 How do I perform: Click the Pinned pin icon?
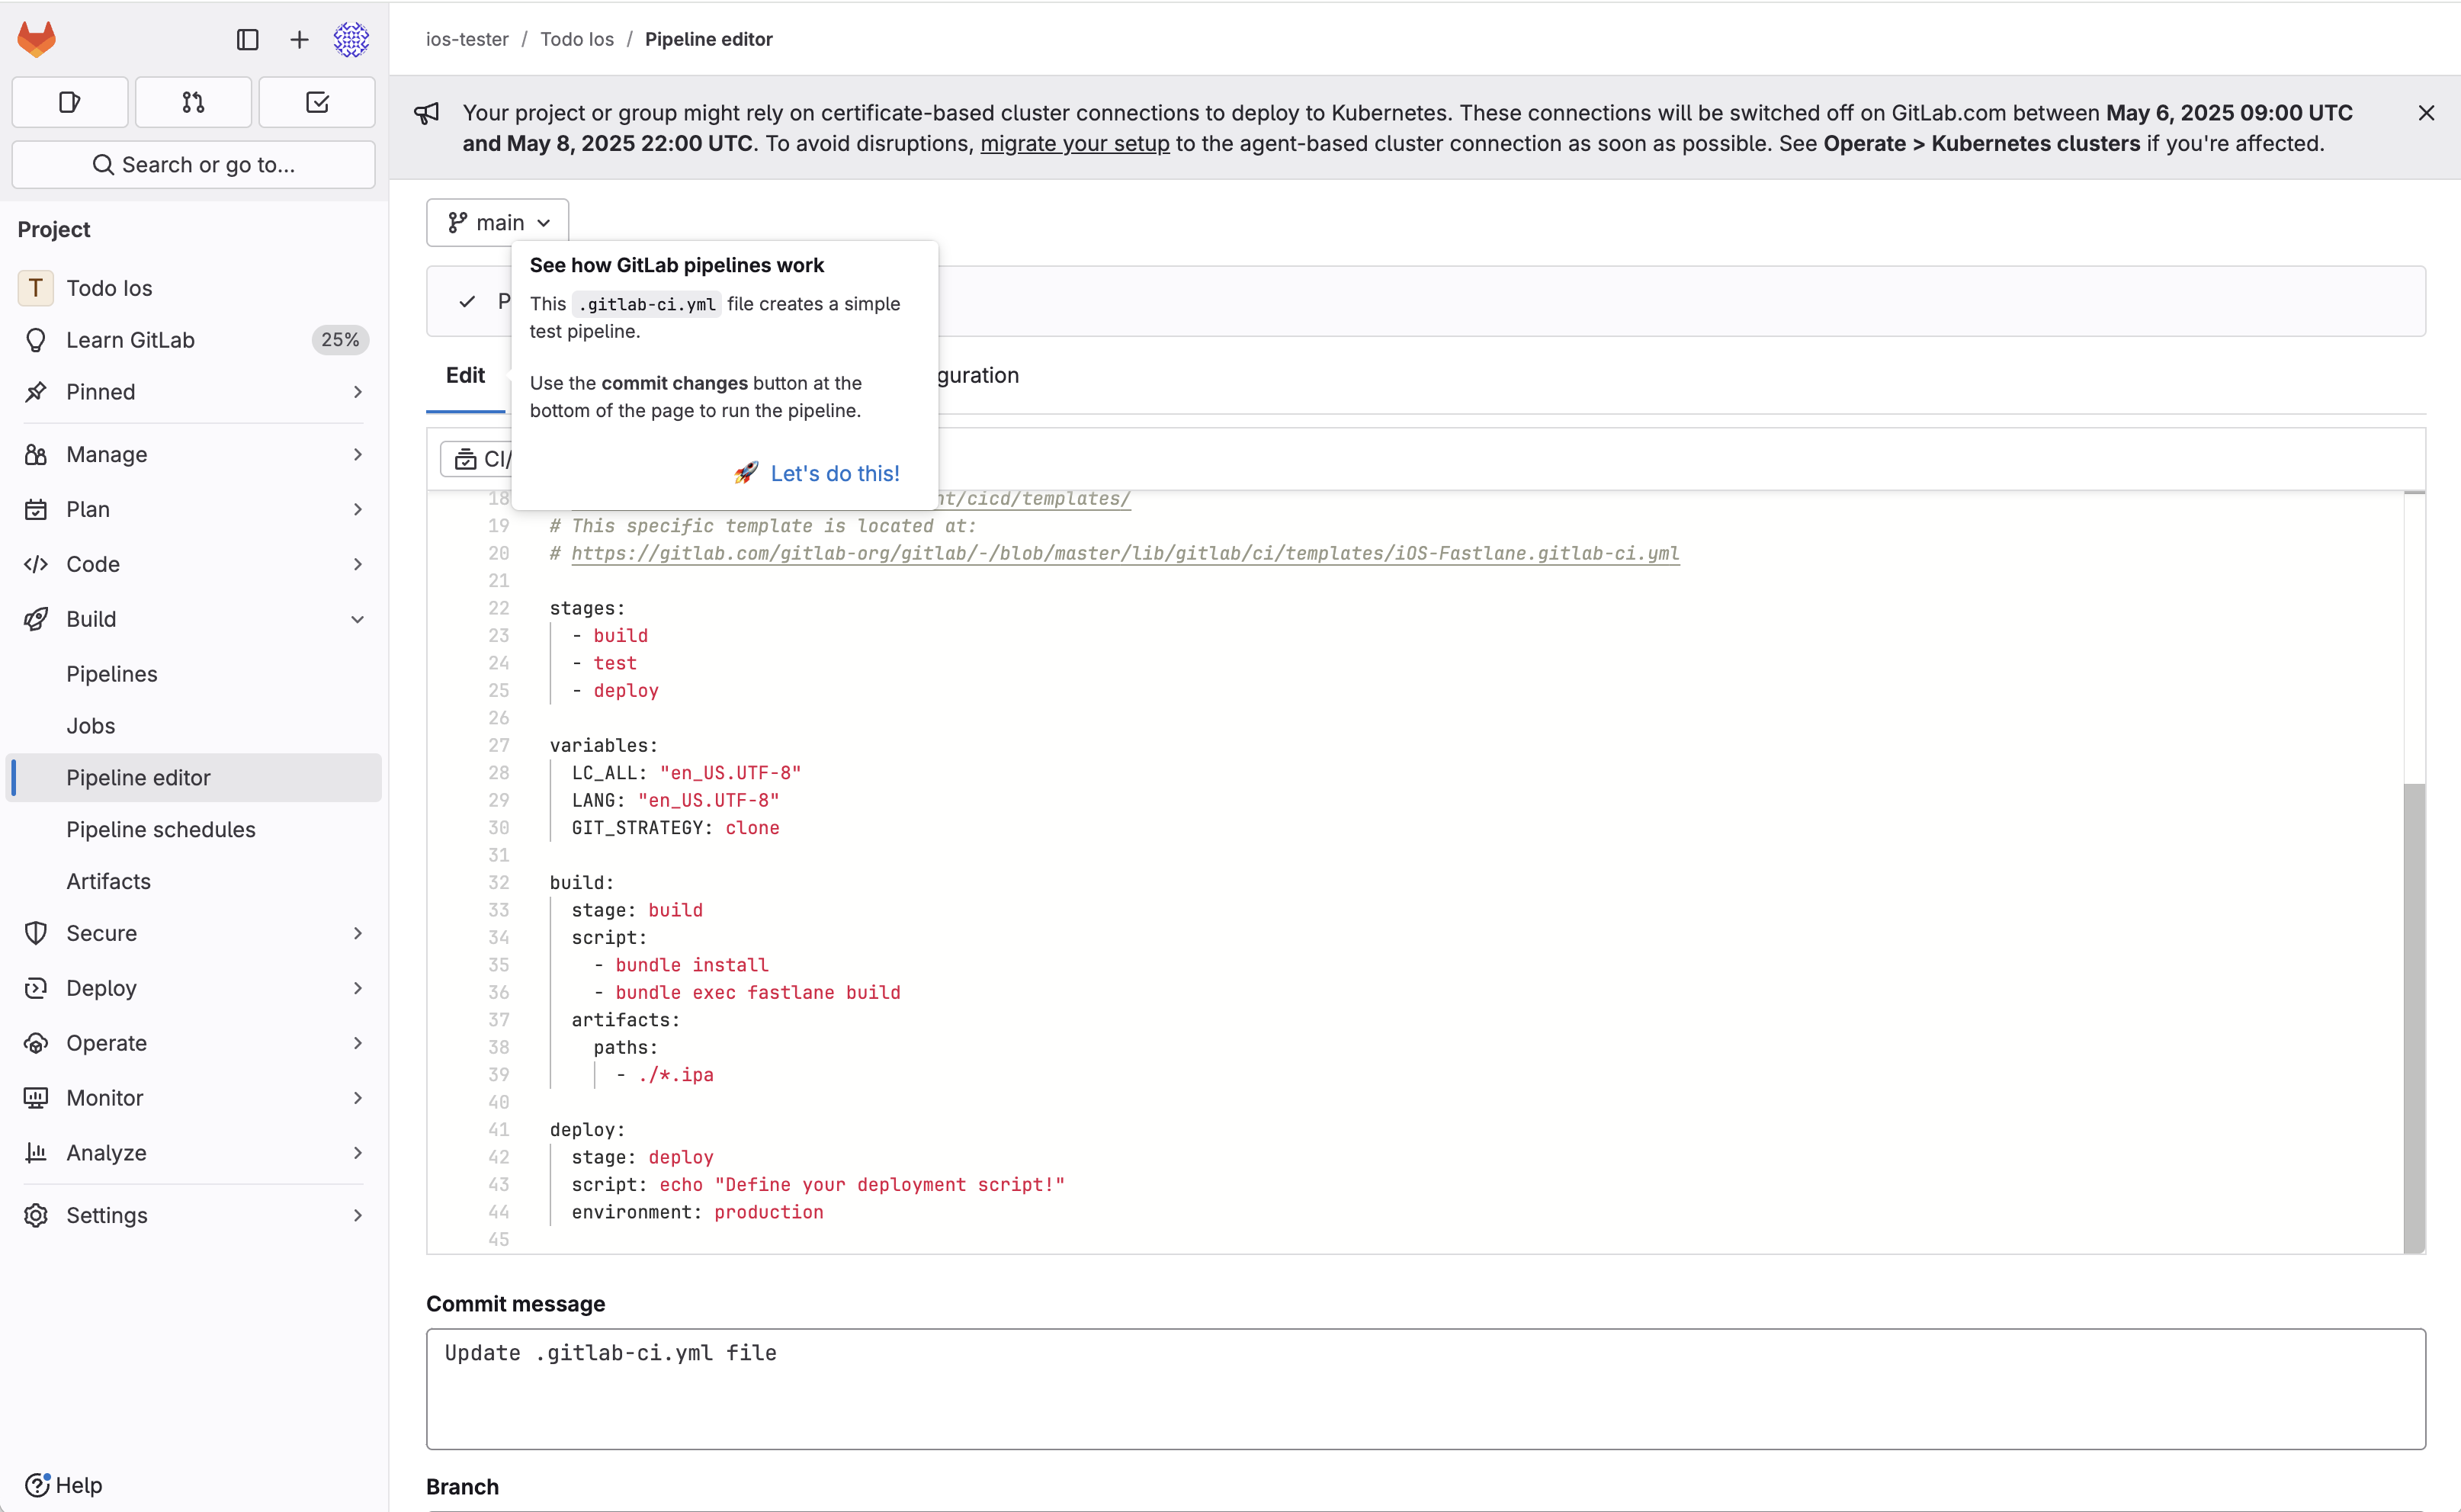pyautogui.click(x=36, y=392)
